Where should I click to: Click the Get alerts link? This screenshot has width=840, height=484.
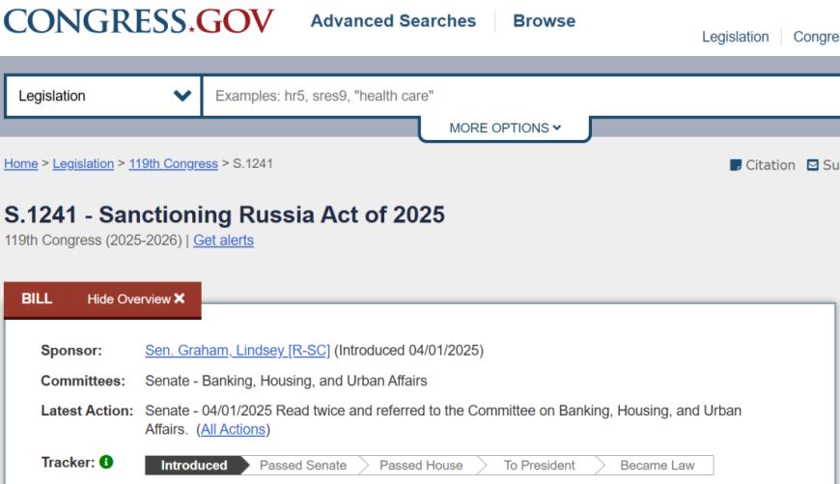click(223, 241)
